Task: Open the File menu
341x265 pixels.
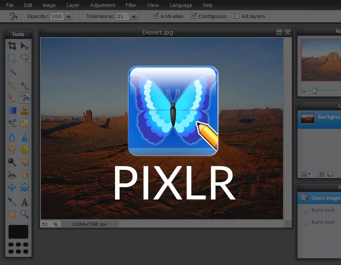Action: tap(10, 5)
